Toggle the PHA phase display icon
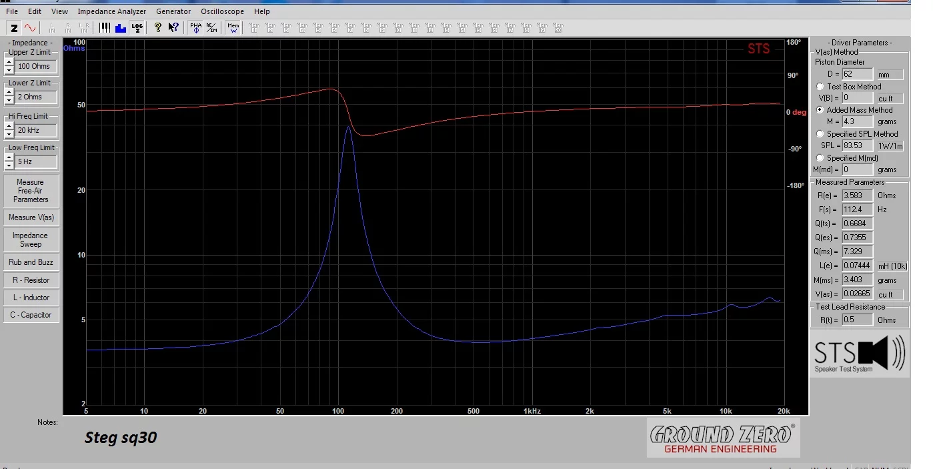 pyautogui.click(x=195, y=28)
